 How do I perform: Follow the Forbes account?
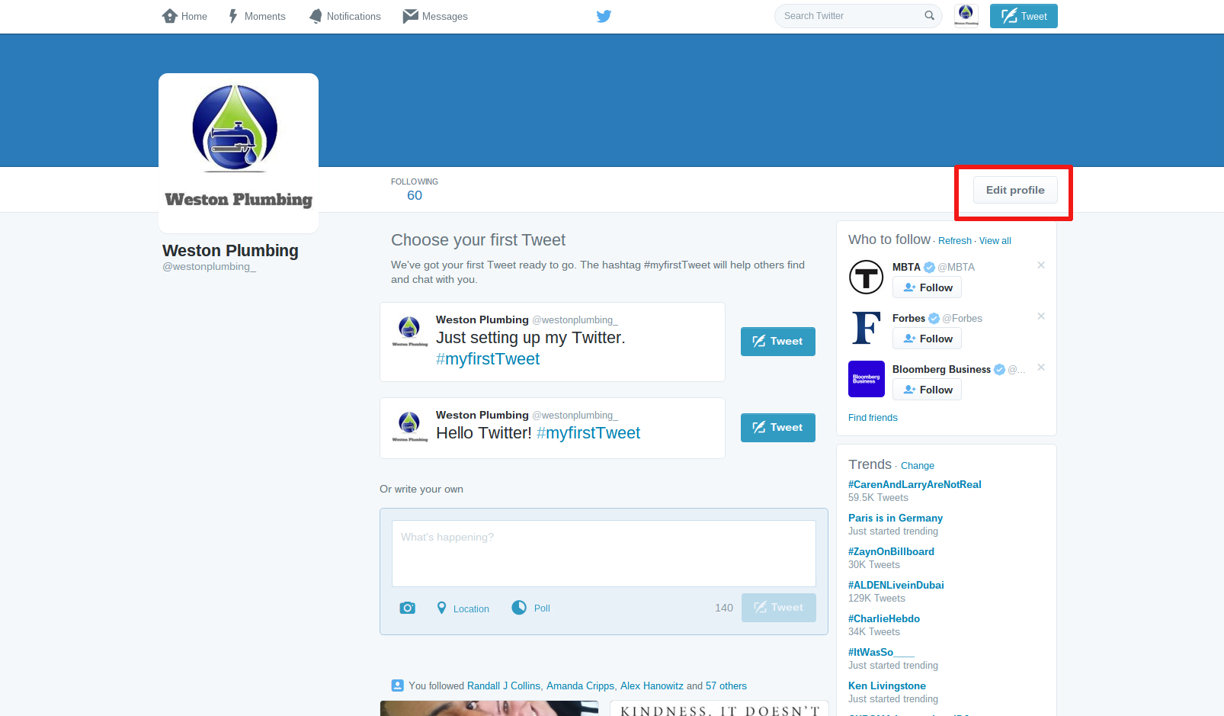tap(928, 339)
